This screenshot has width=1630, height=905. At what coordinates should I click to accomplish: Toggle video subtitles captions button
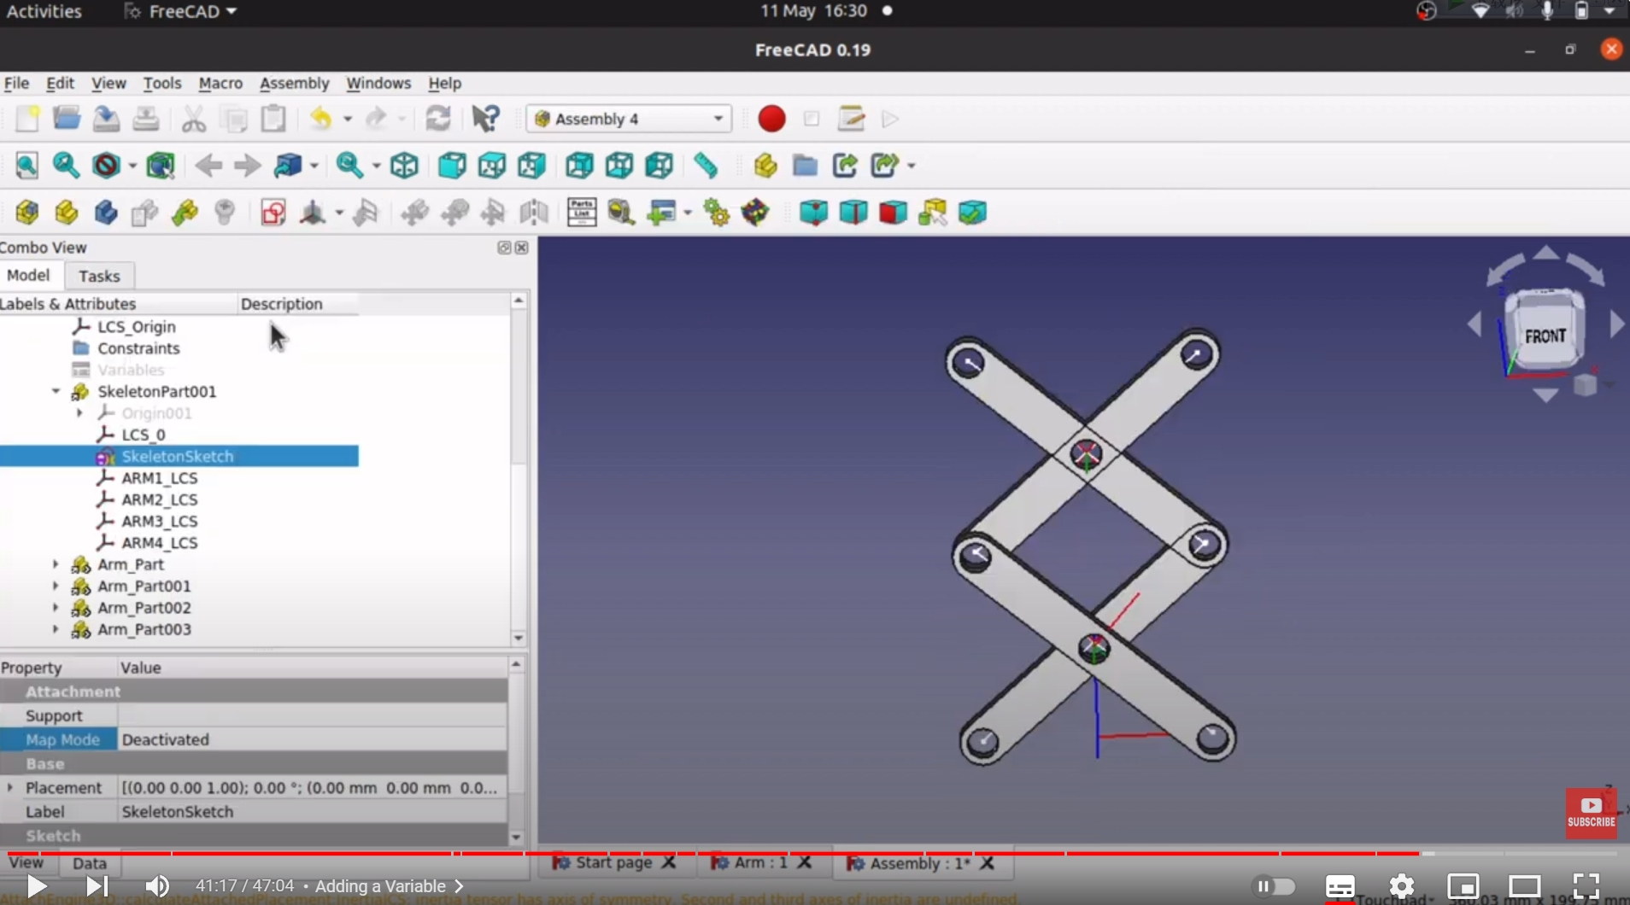point(1340,886)
